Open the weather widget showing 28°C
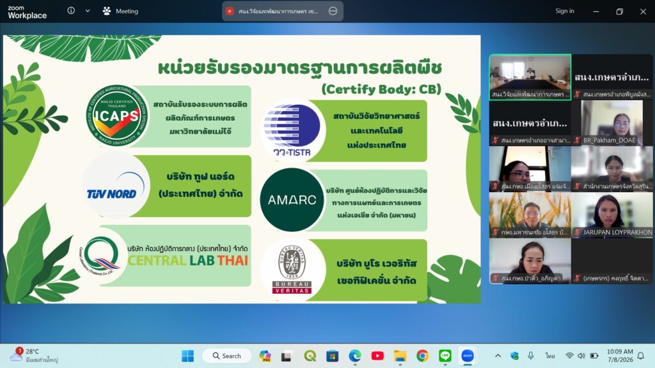Viewport: 655px width, 368px height. [x=33, y=355]
